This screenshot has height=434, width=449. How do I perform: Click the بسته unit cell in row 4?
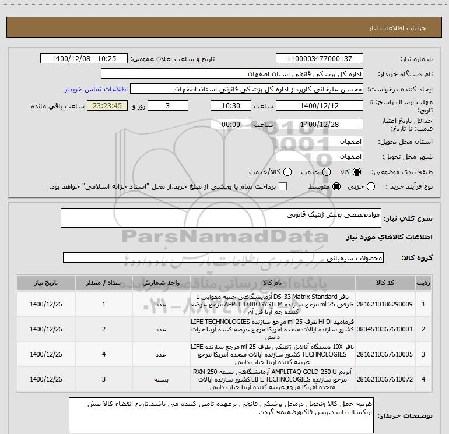tap(161, 379)
